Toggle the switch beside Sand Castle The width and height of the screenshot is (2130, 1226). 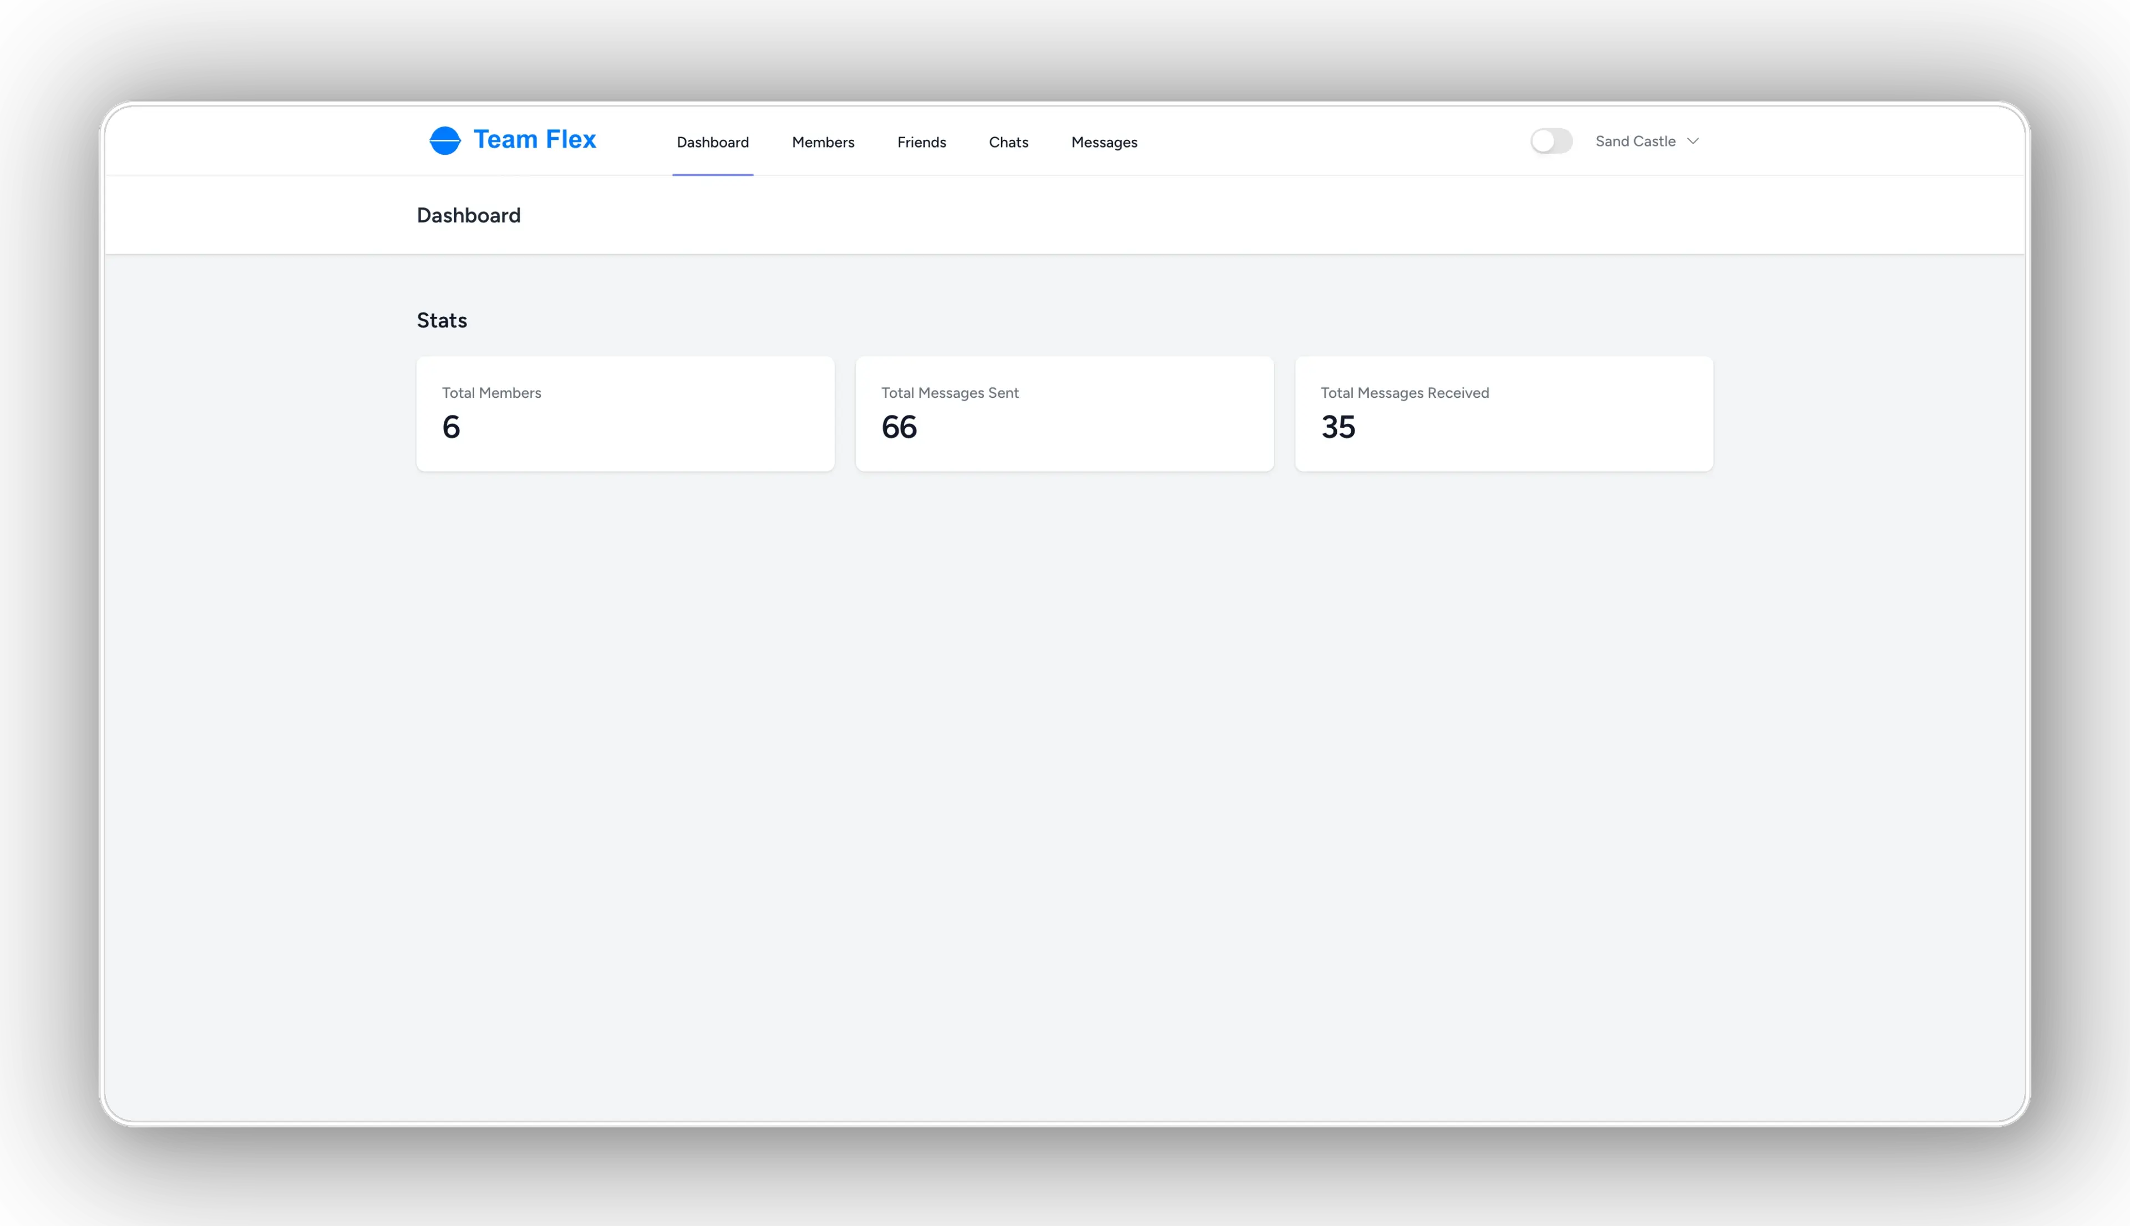click(x=1551, y=141)
